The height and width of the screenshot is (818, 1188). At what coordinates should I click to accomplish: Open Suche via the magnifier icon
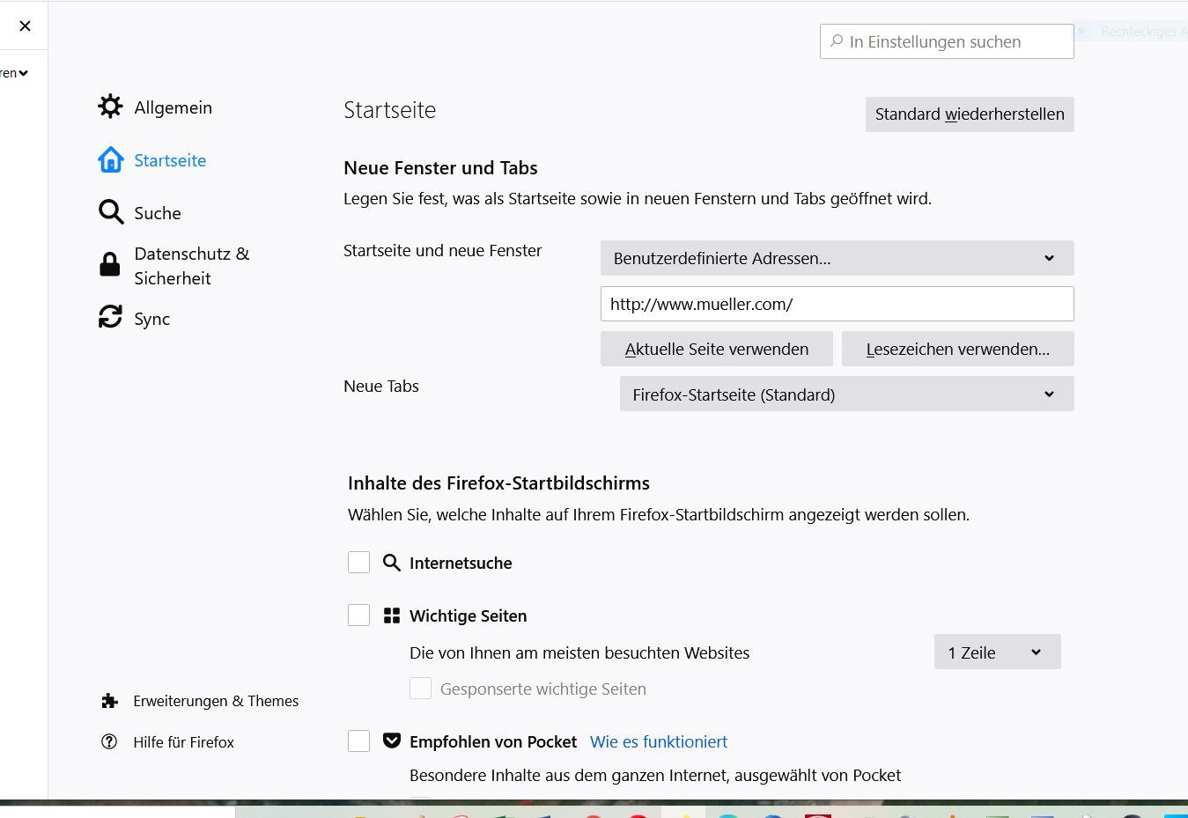pyautogui.click(x=111, y=212)
